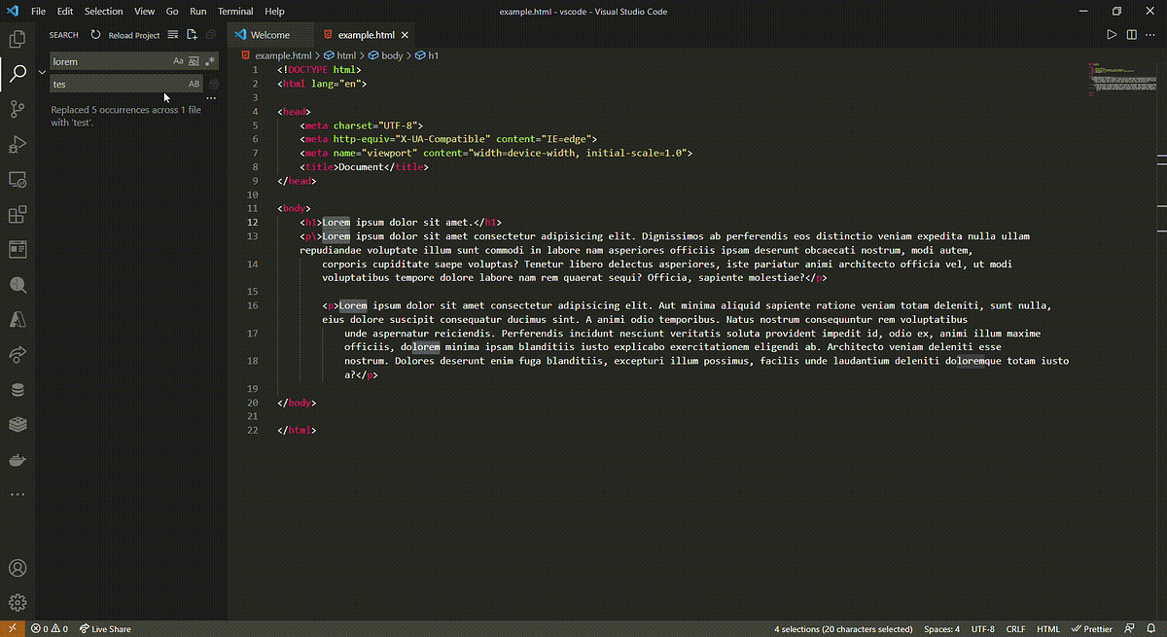This screenshot has width=1167, height=637.
Task: Enable whole word matching
Action: point(194,60)
